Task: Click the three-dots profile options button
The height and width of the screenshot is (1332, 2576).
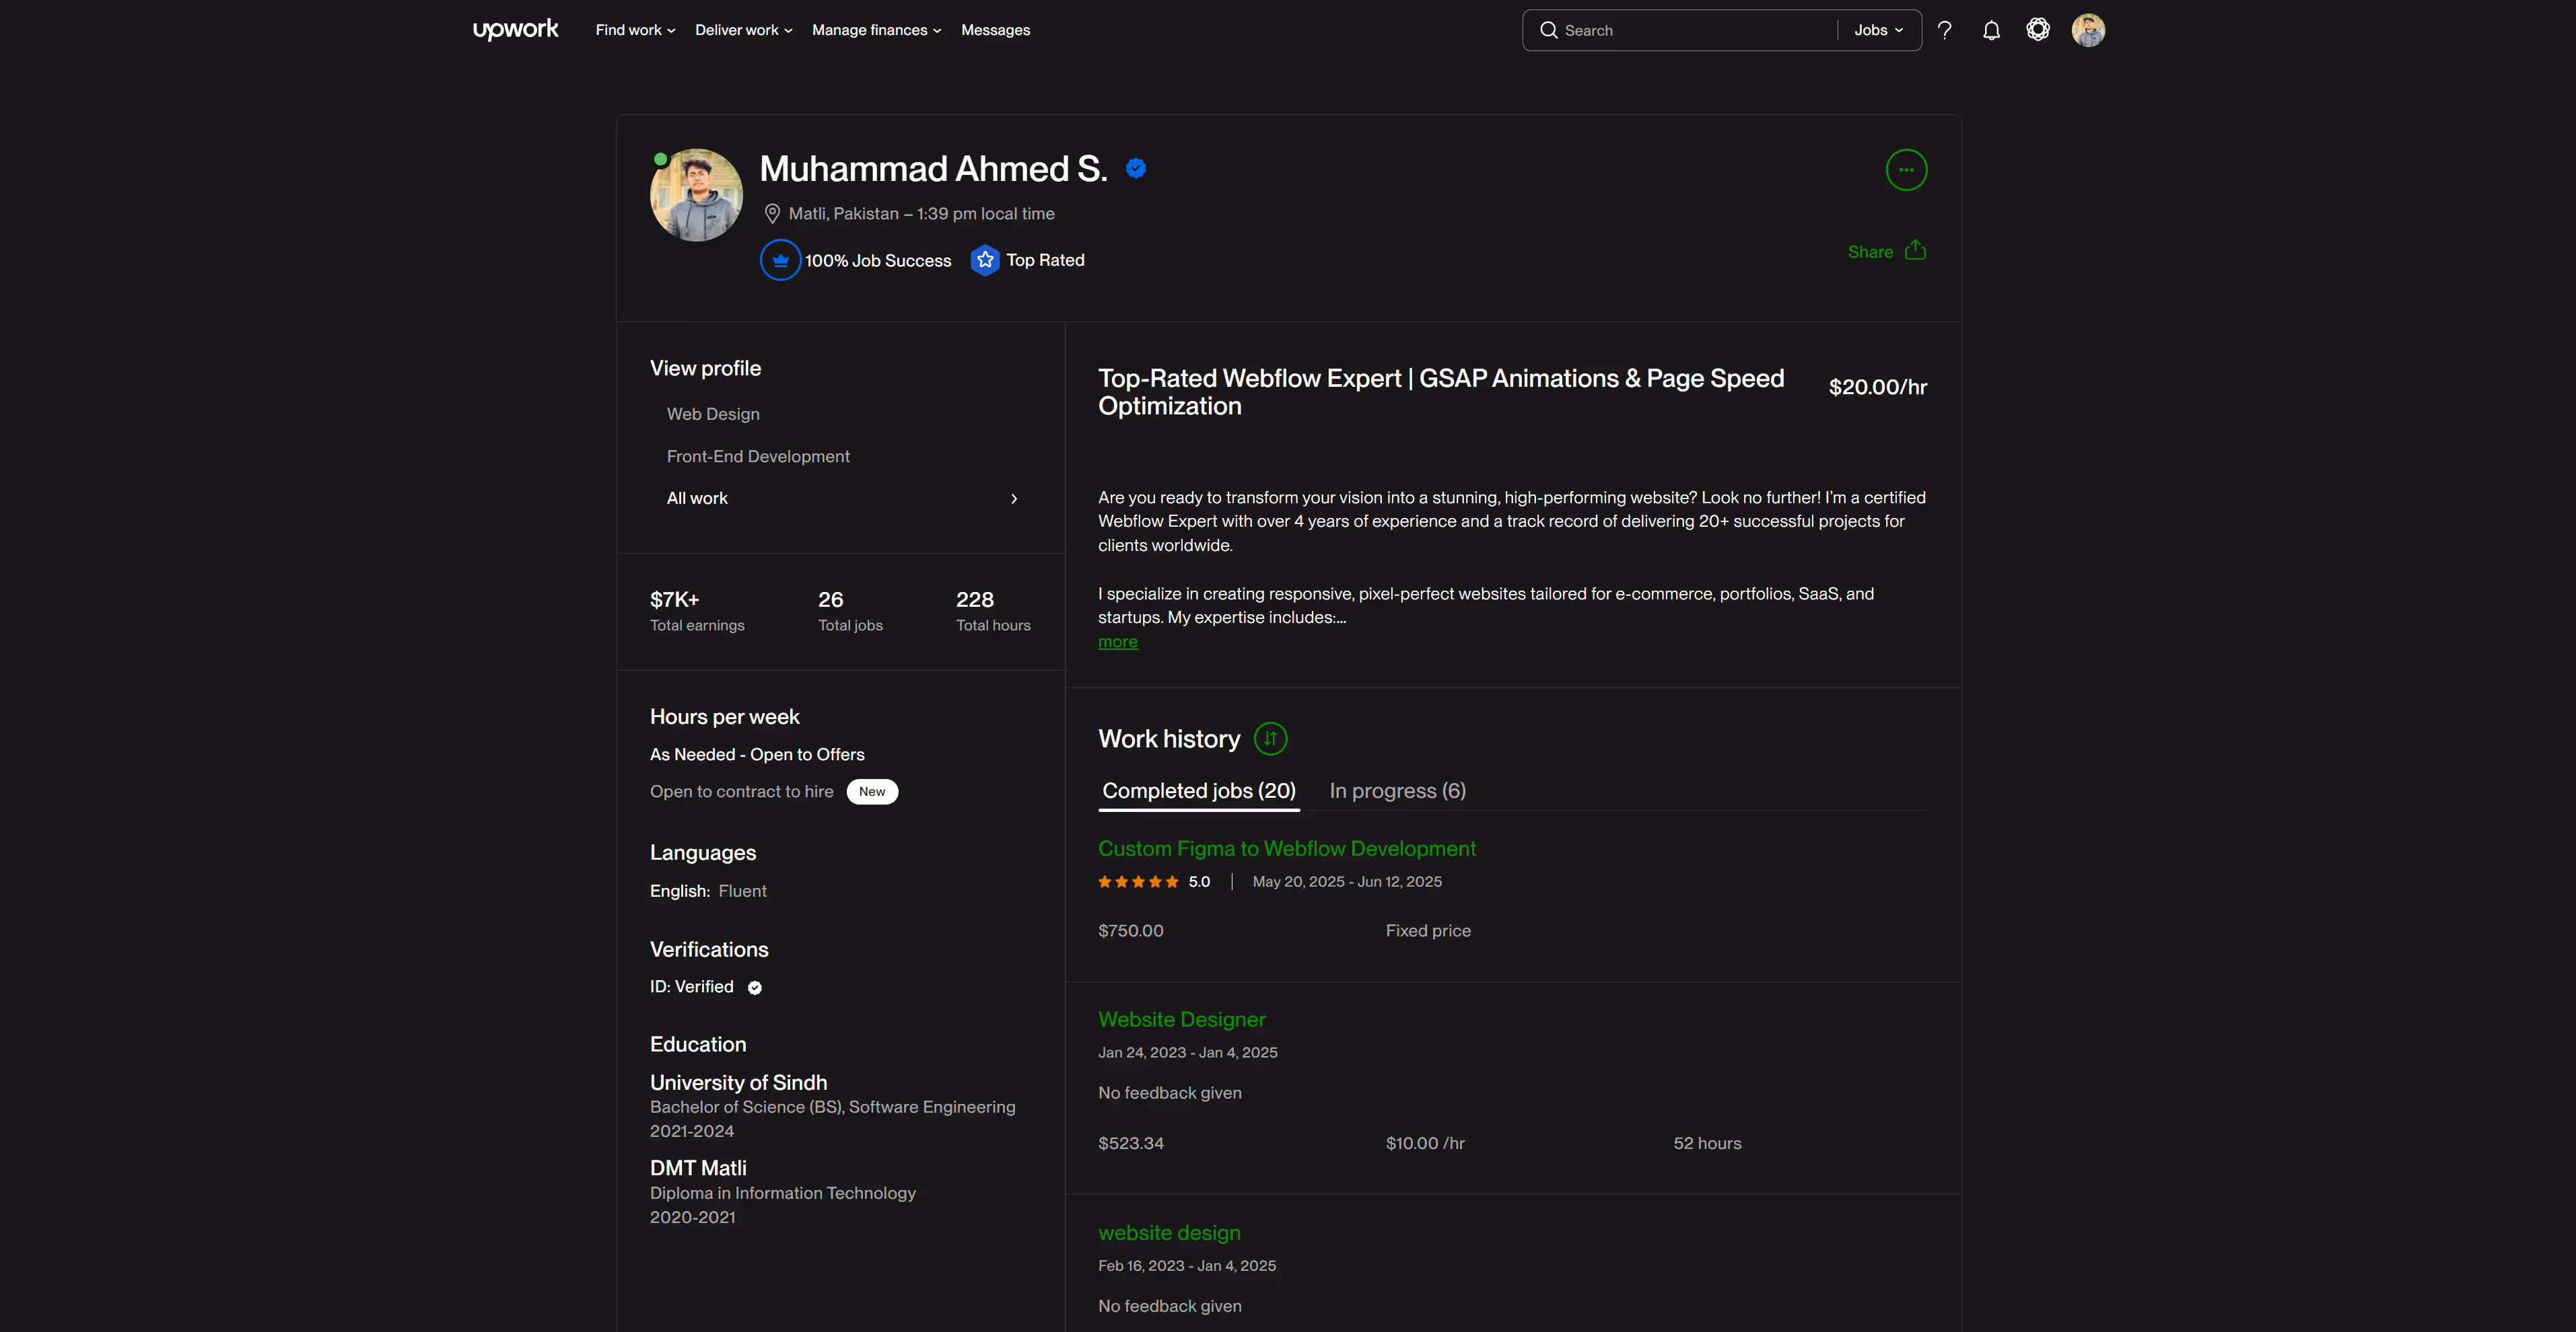Action: coord(1906,170)
